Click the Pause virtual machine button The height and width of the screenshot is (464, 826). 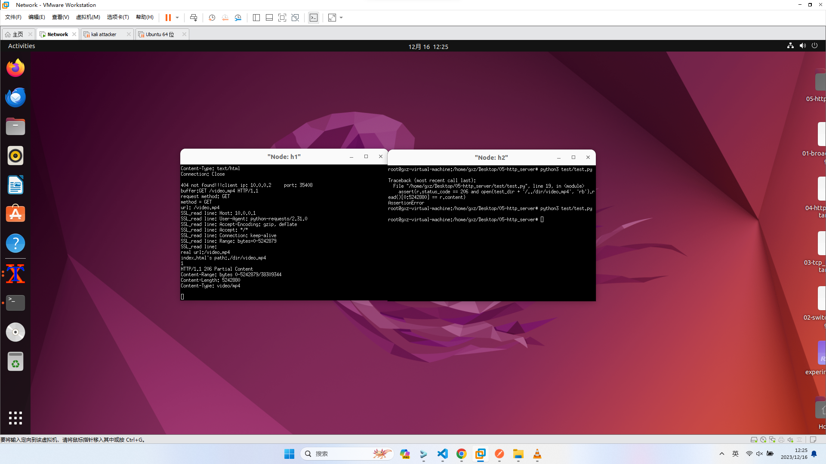coord(168,18)
